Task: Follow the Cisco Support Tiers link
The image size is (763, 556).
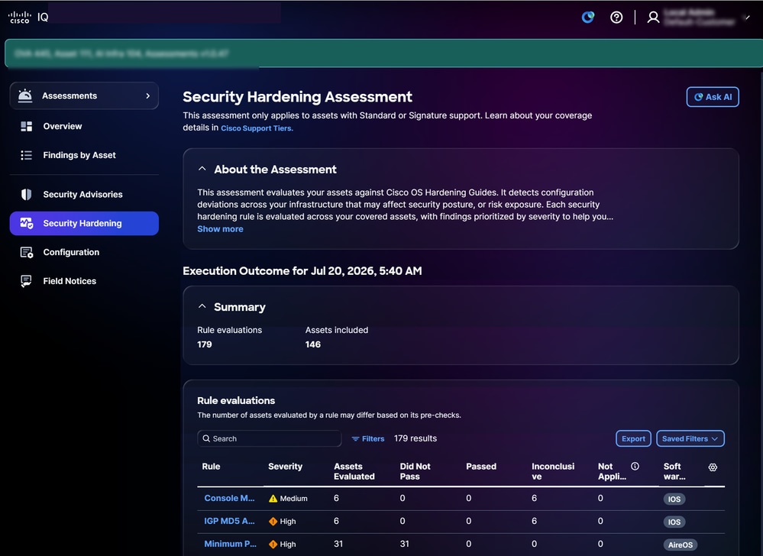Action: (257, 128)
